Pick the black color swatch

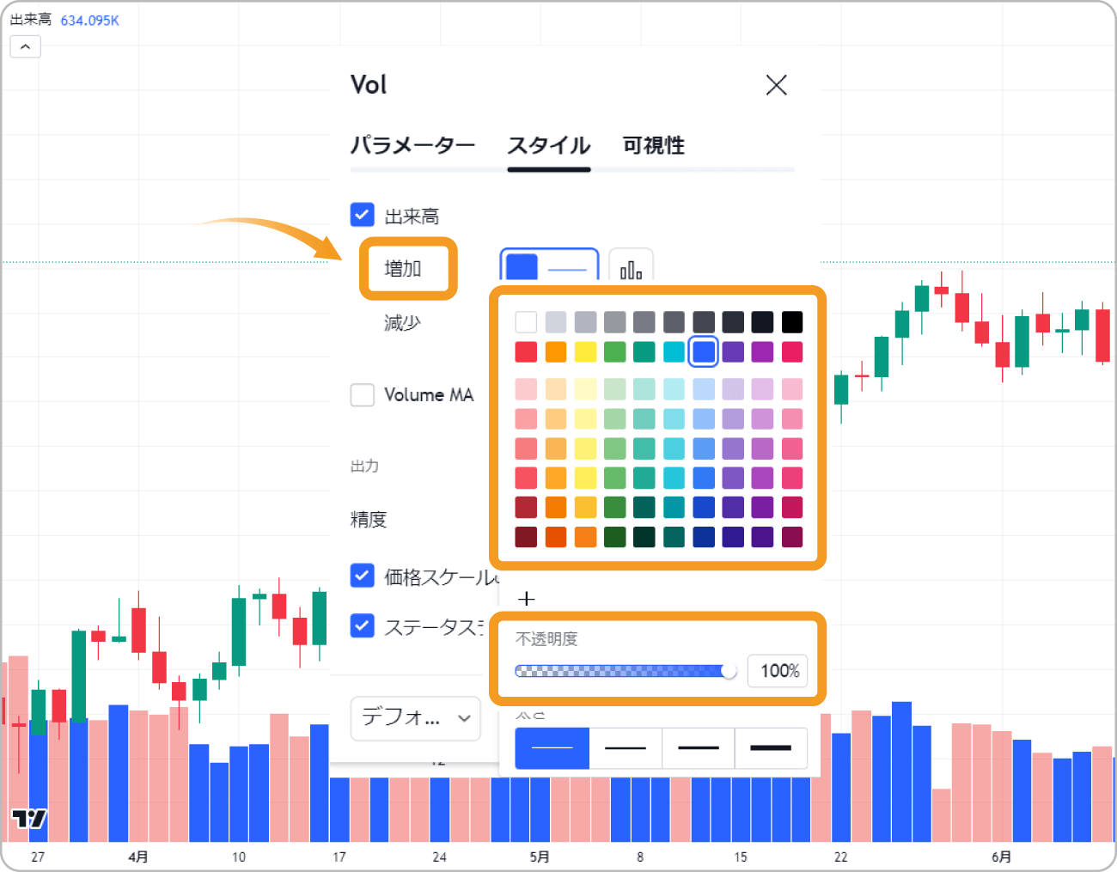coord(792,322)
